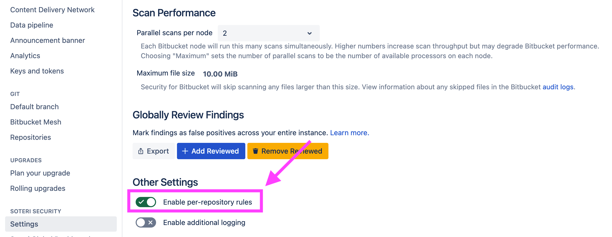Click the trash icon on Remove Reviewed

[255, 151]
